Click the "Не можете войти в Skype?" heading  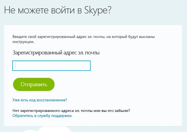[x=58, y=11]
